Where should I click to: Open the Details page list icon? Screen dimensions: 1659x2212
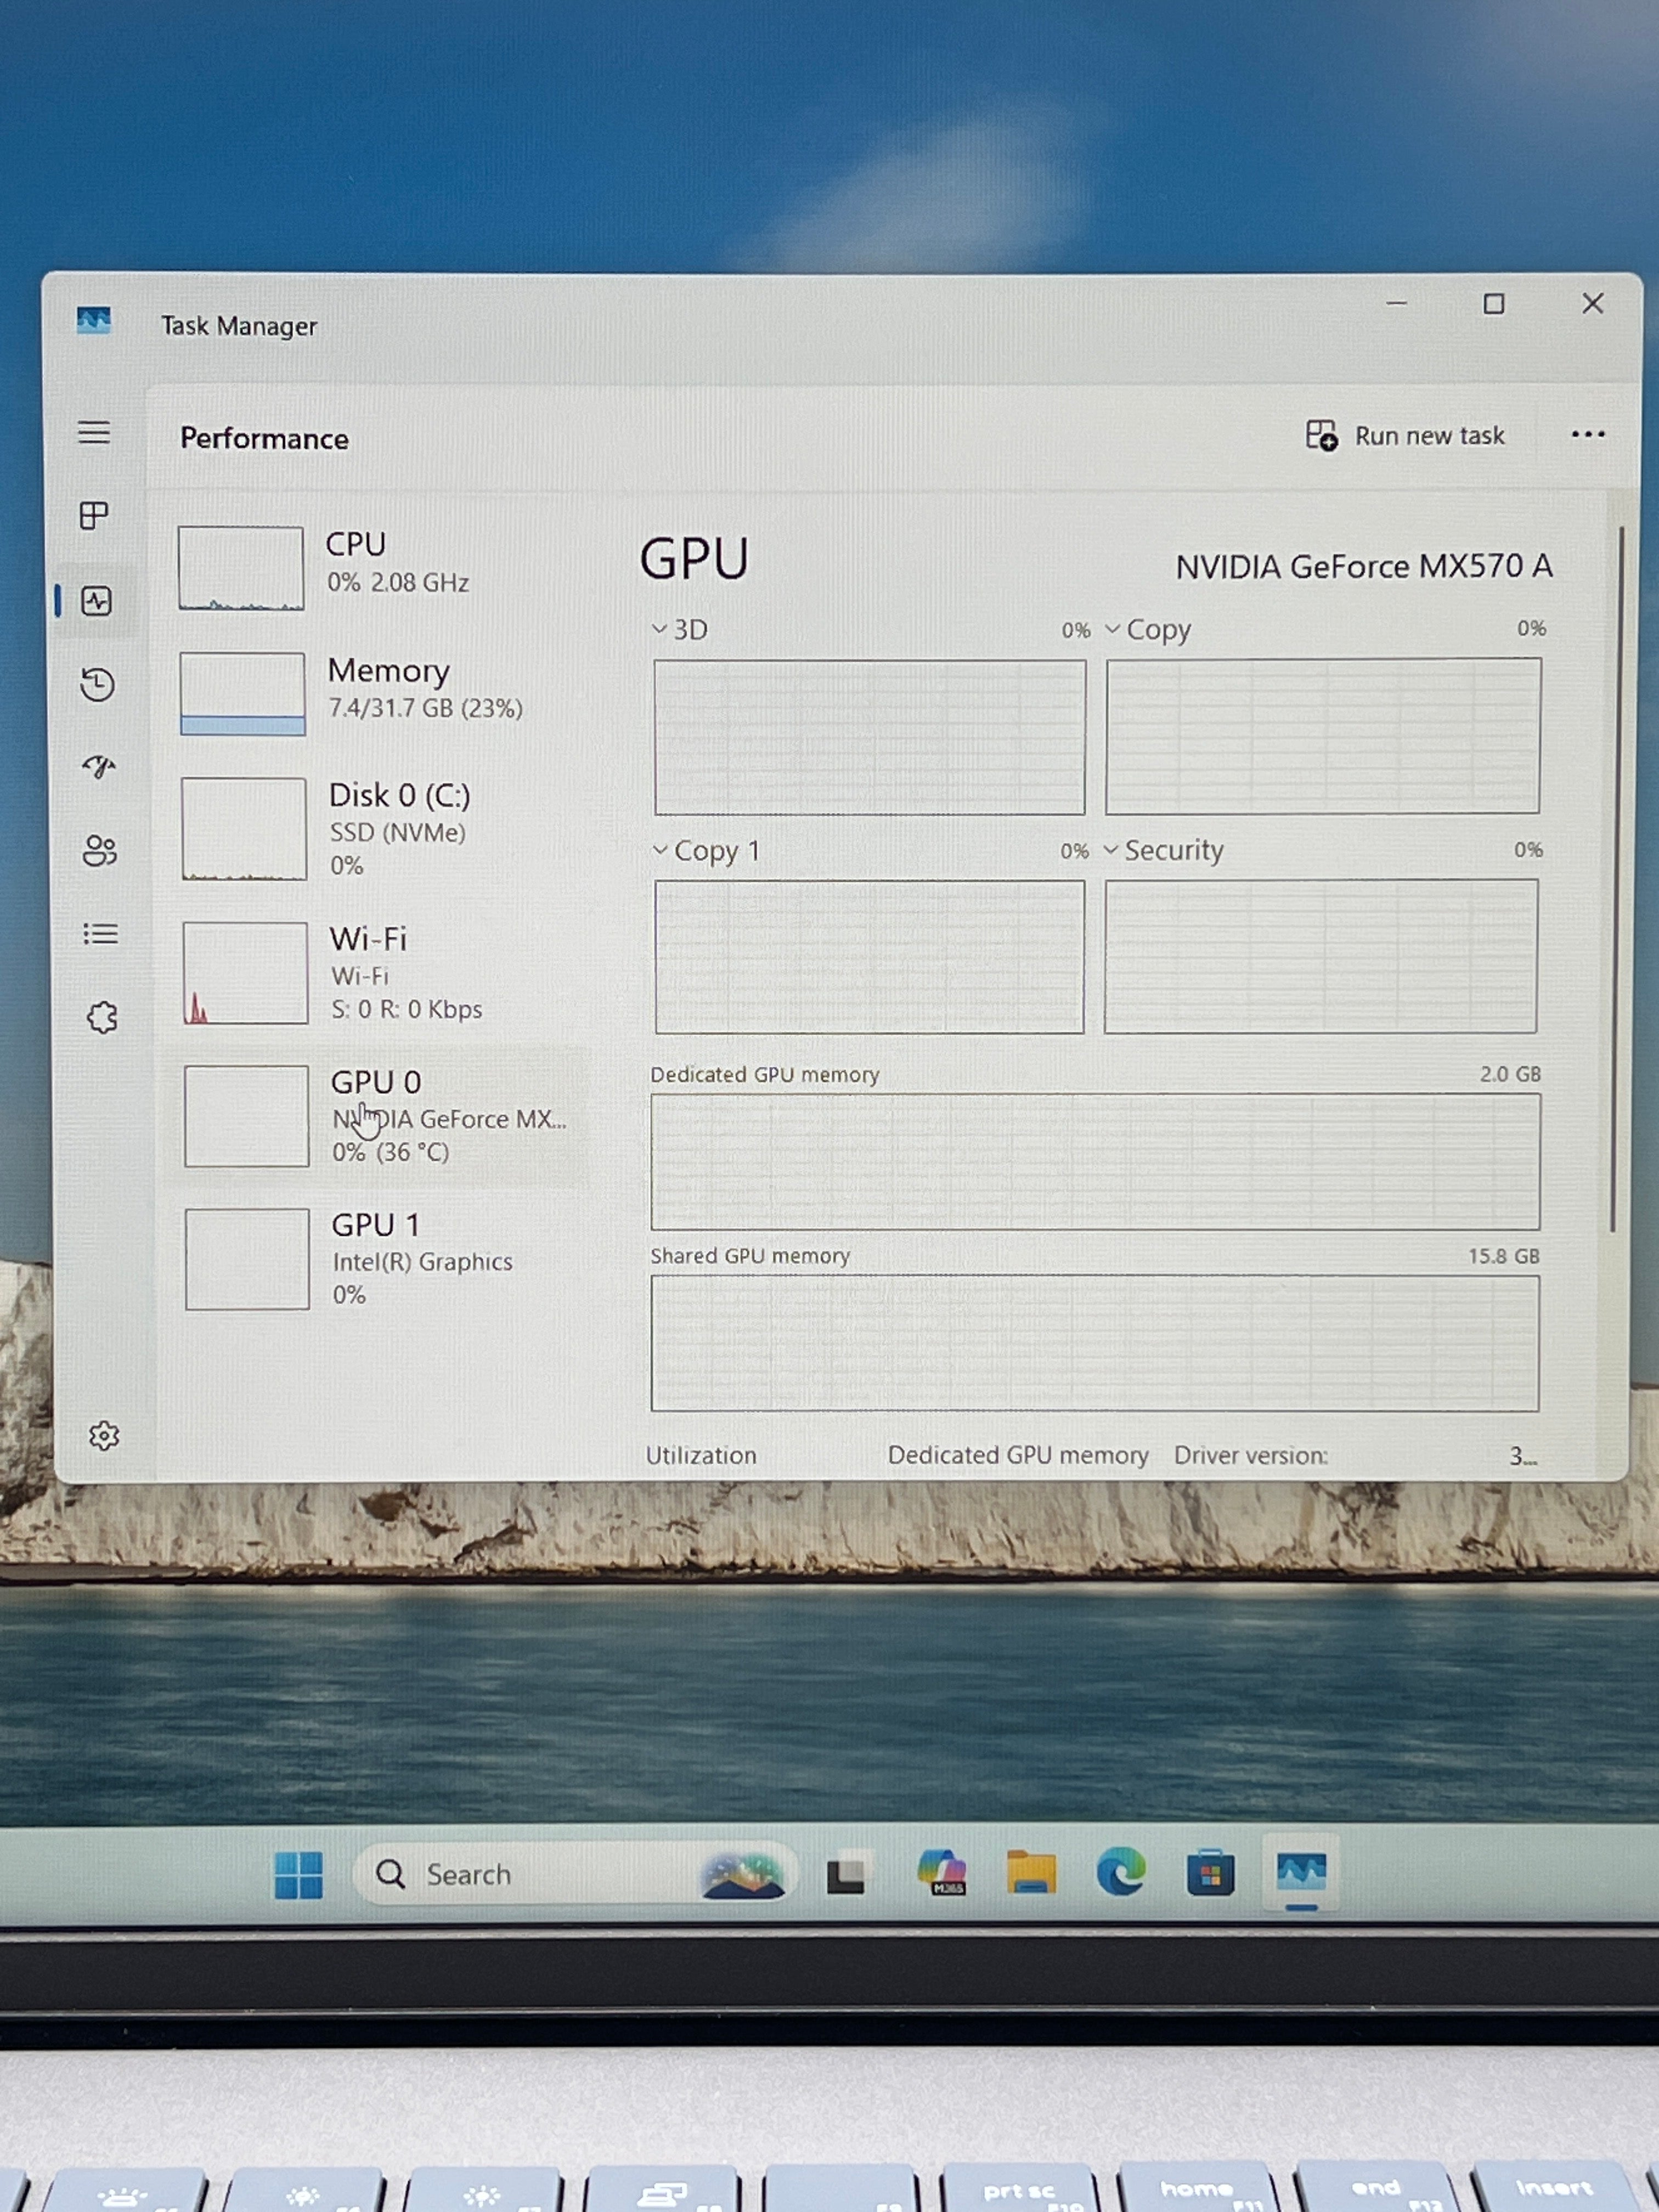click(x=100, y=934)
